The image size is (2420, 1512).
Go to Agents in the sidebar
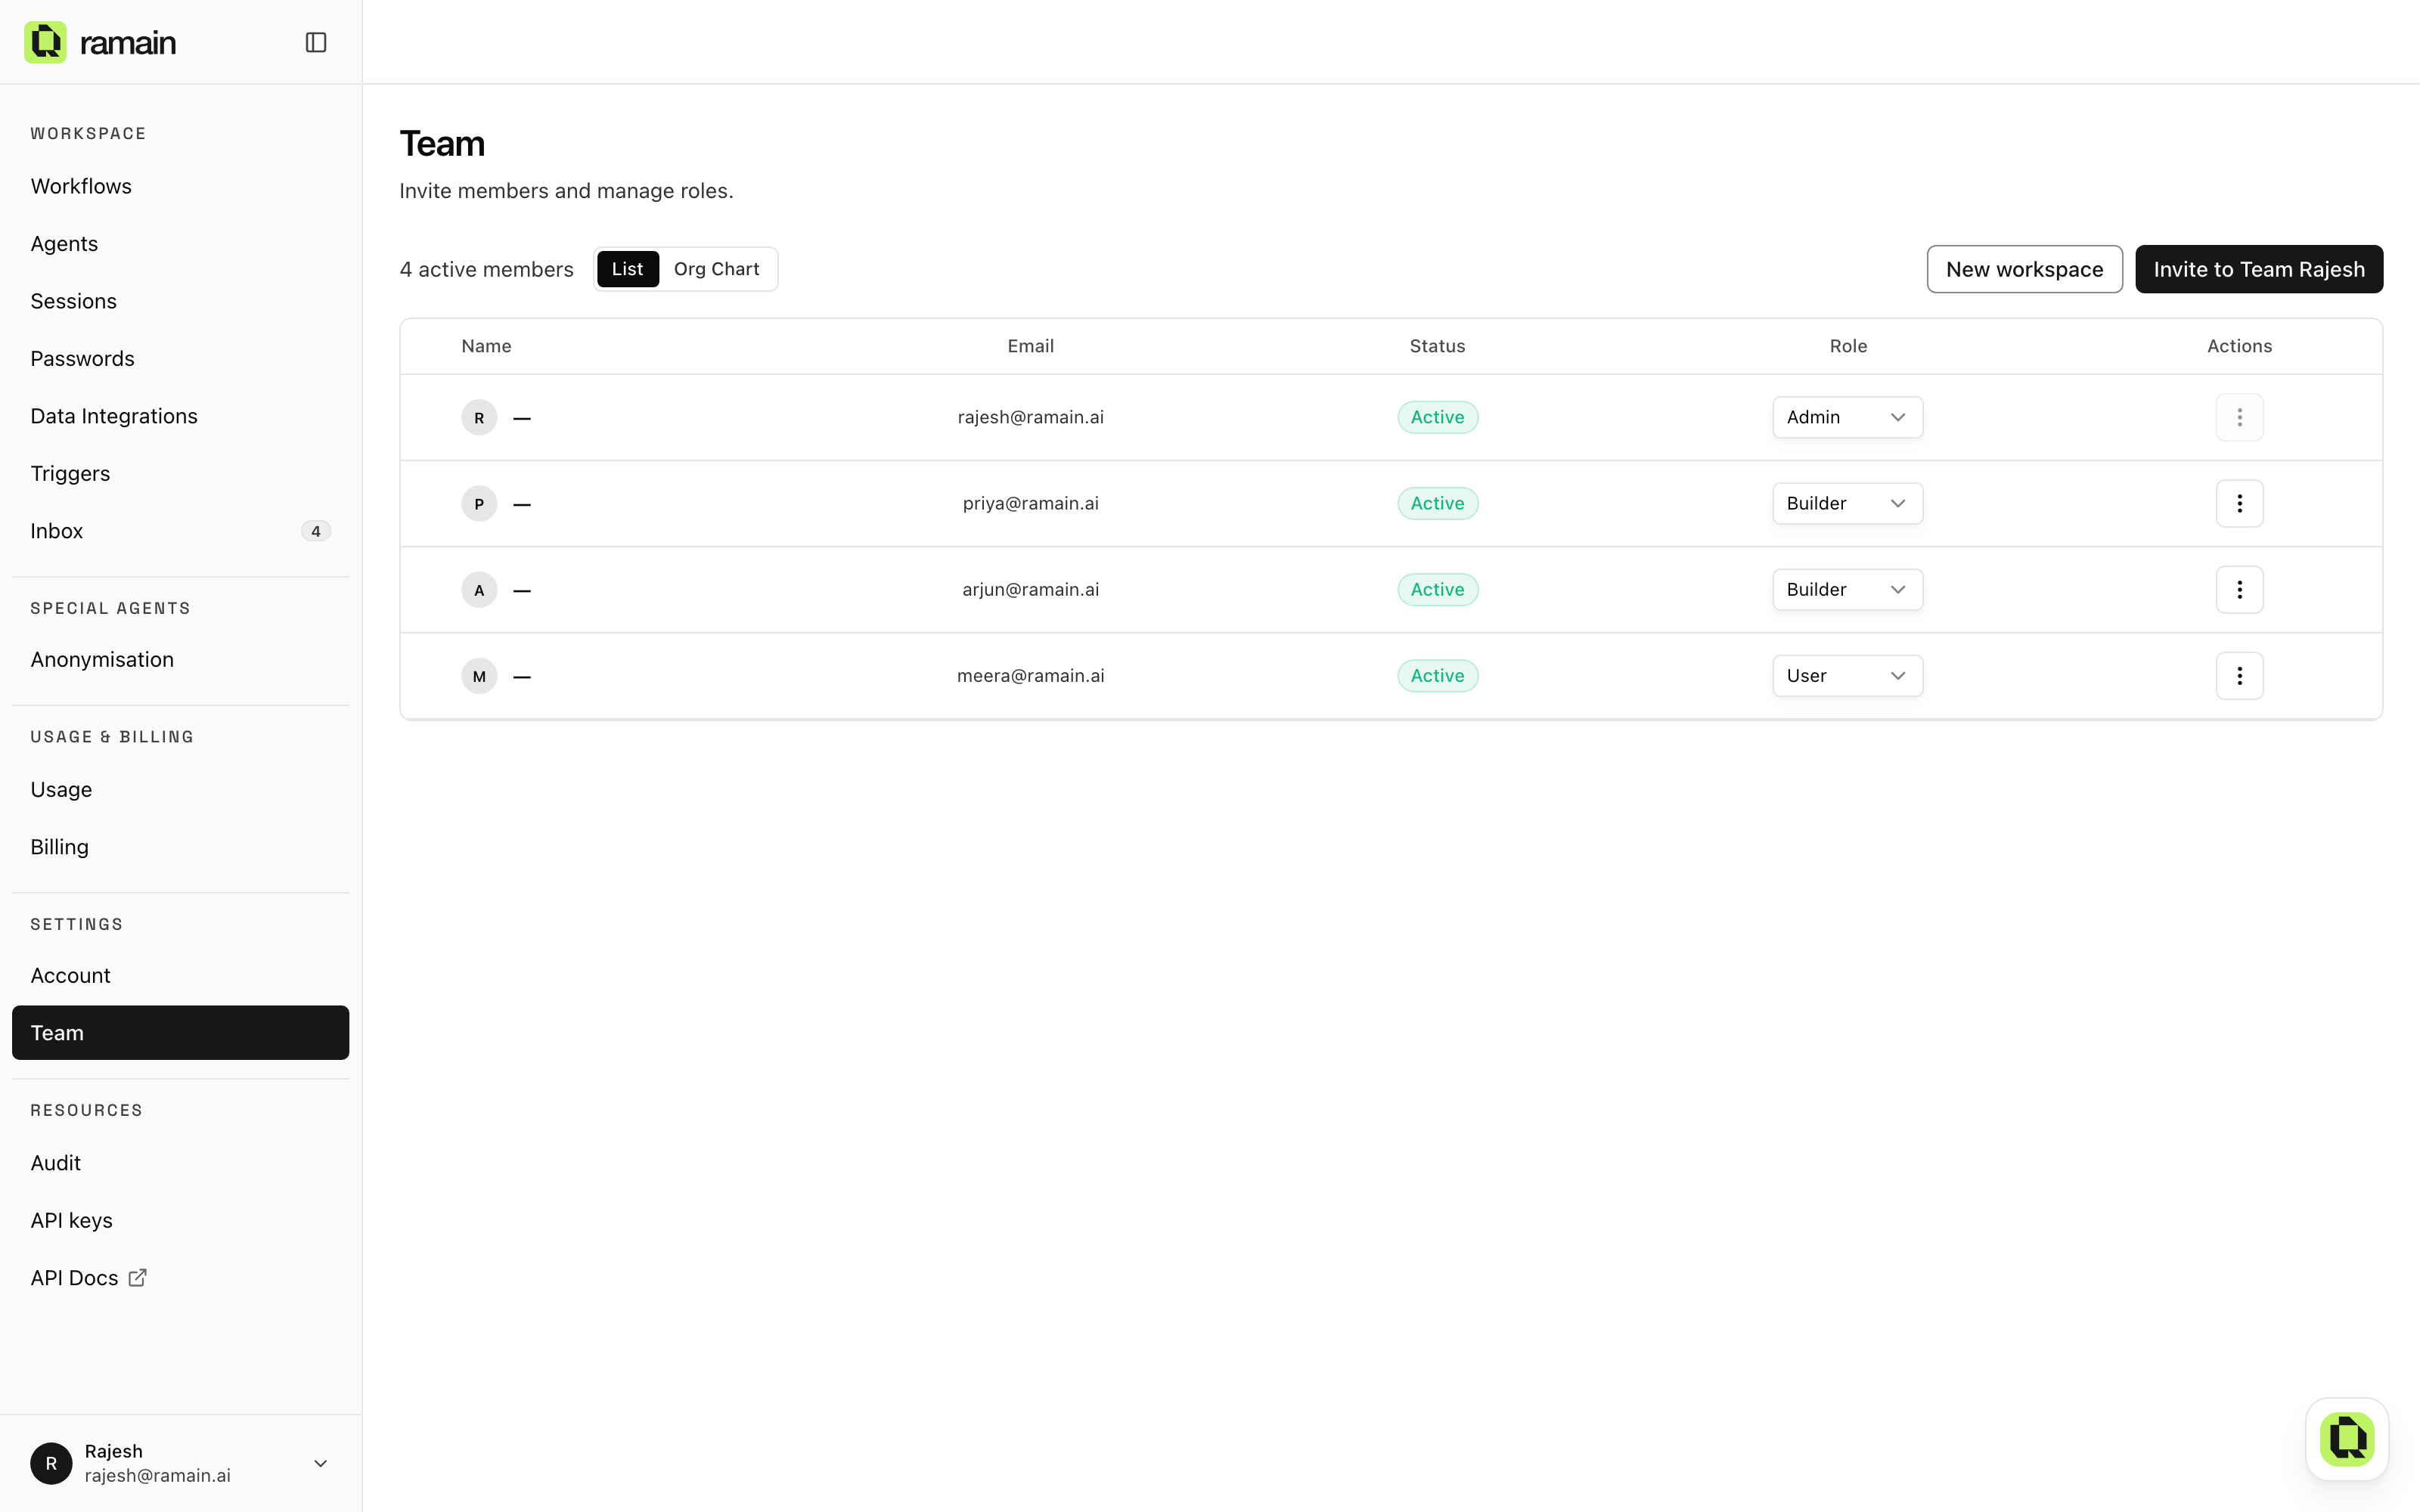[180, 243]
